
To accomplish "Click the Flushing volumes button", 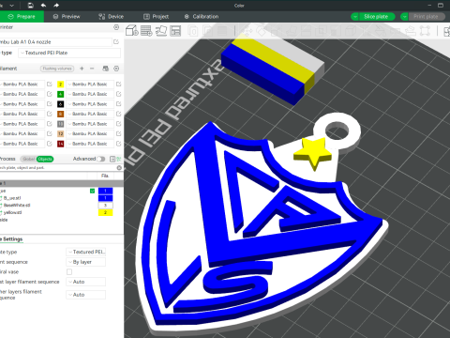I will point(57,69).
